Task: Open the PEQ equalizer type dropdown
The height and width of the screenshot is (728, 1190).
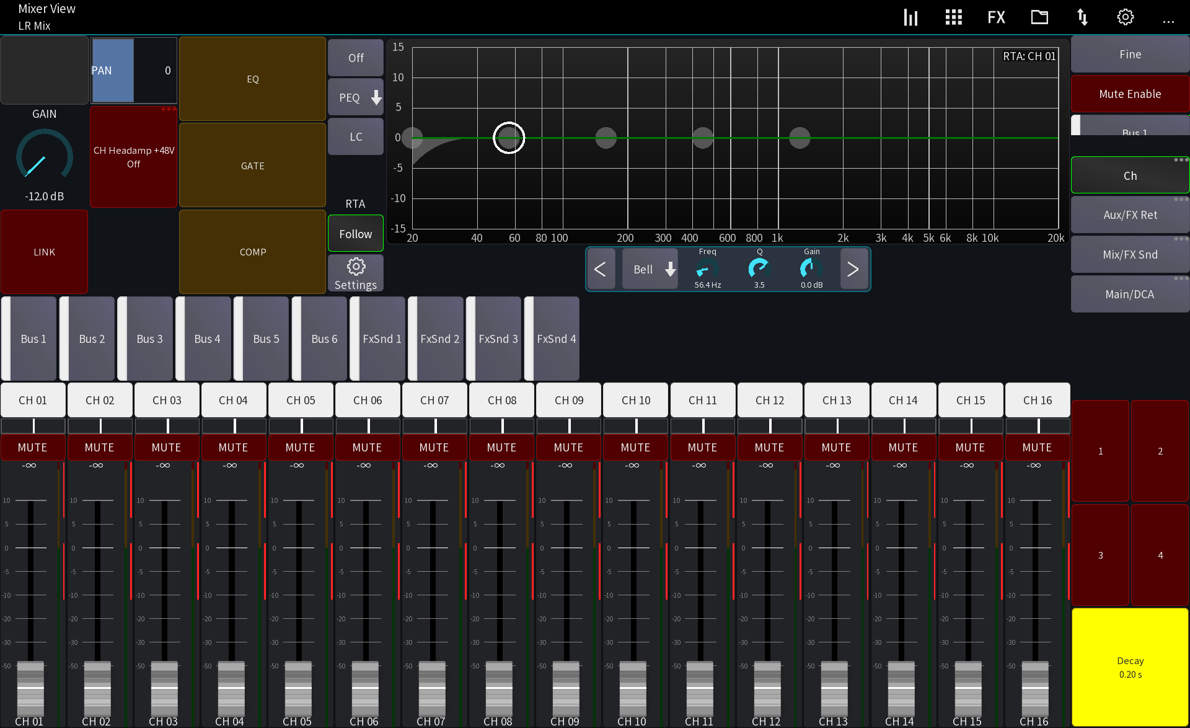Action: point(355,97)
